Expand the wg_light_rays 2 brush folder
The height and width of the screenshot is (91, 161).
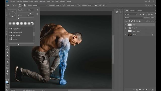click(10, 32)
